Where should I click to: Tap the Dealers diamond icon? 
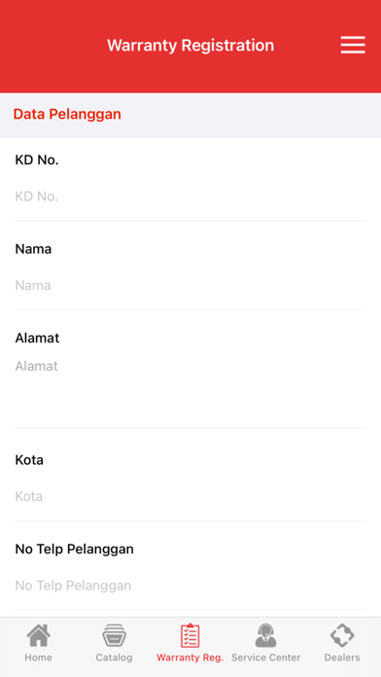tap(342, 635)
